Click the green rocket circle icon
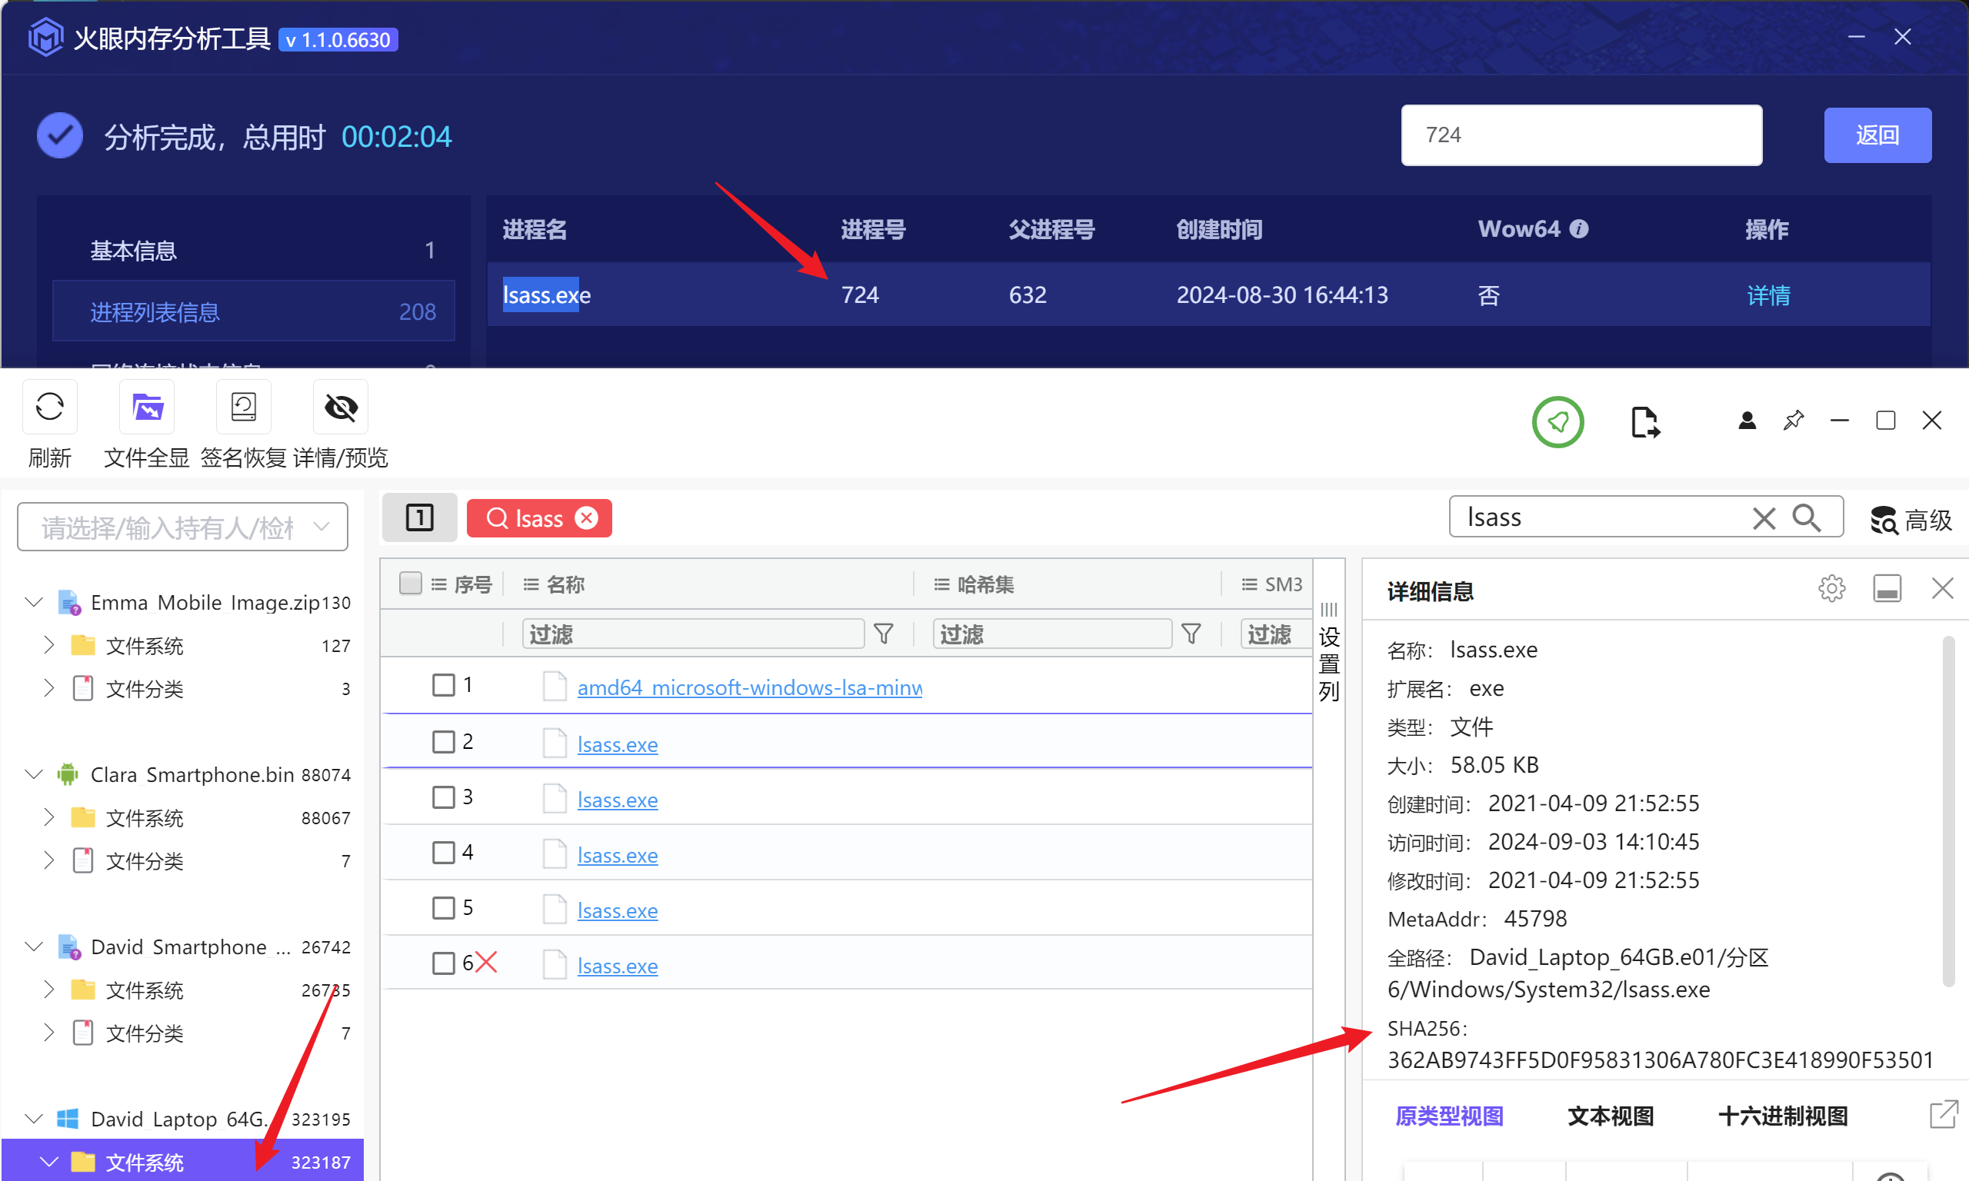Screen dimensions: 1969x1181 click(x=1558, y=422)
